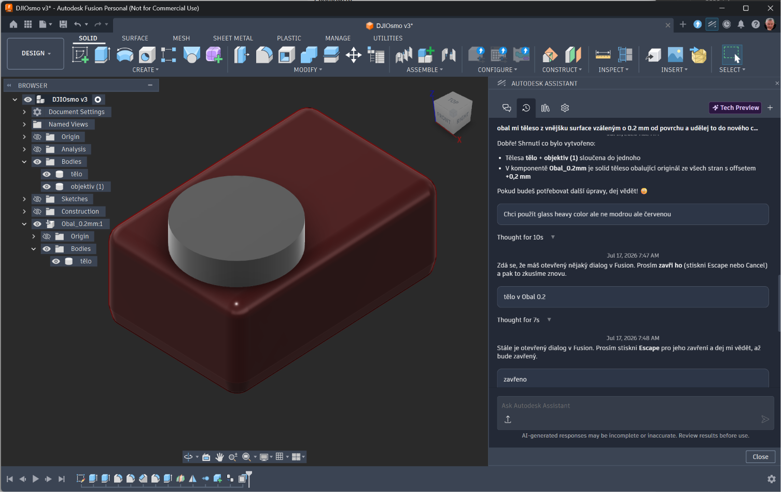Save the document with the disk icon

tap(63, 24)
